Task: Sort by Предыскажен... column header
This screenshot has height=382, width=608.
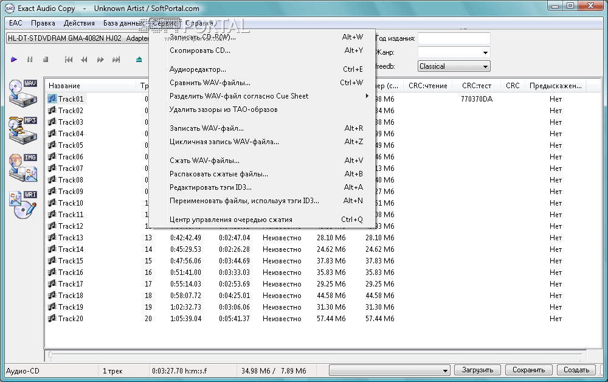Action: click(x=555, y=86)
